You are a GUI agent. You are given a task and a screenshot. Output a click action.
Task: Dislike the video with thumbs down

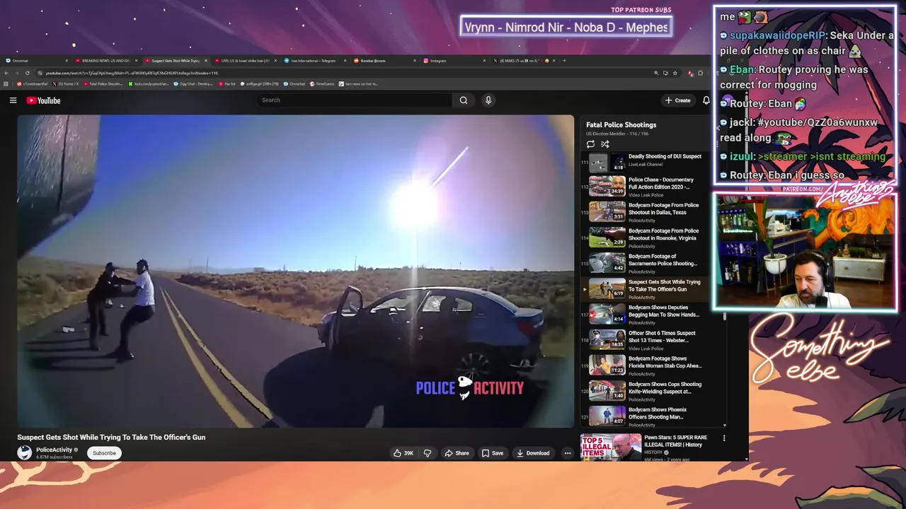click(x=427, y=453)
